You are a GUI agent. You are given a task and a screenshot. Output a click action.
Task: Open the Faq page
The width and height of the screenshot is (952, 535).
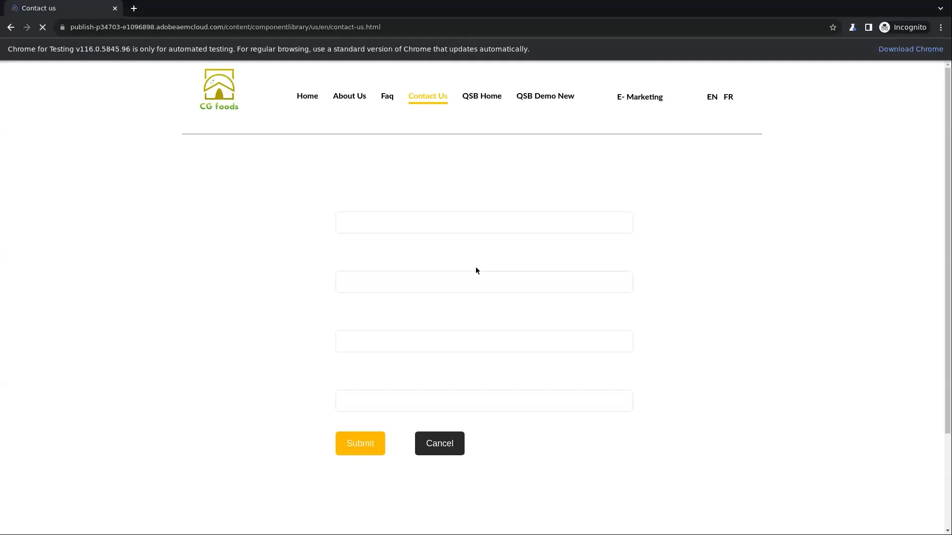point(387,96)
